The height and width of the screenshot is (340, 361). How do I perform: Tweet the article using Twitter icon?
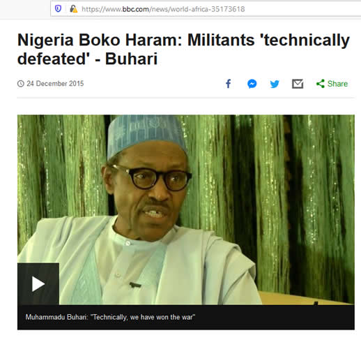(x=275, y=84)
